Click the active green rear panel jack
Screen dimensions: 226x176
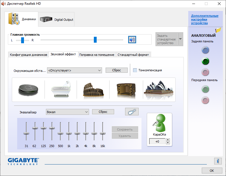[205, 61]
